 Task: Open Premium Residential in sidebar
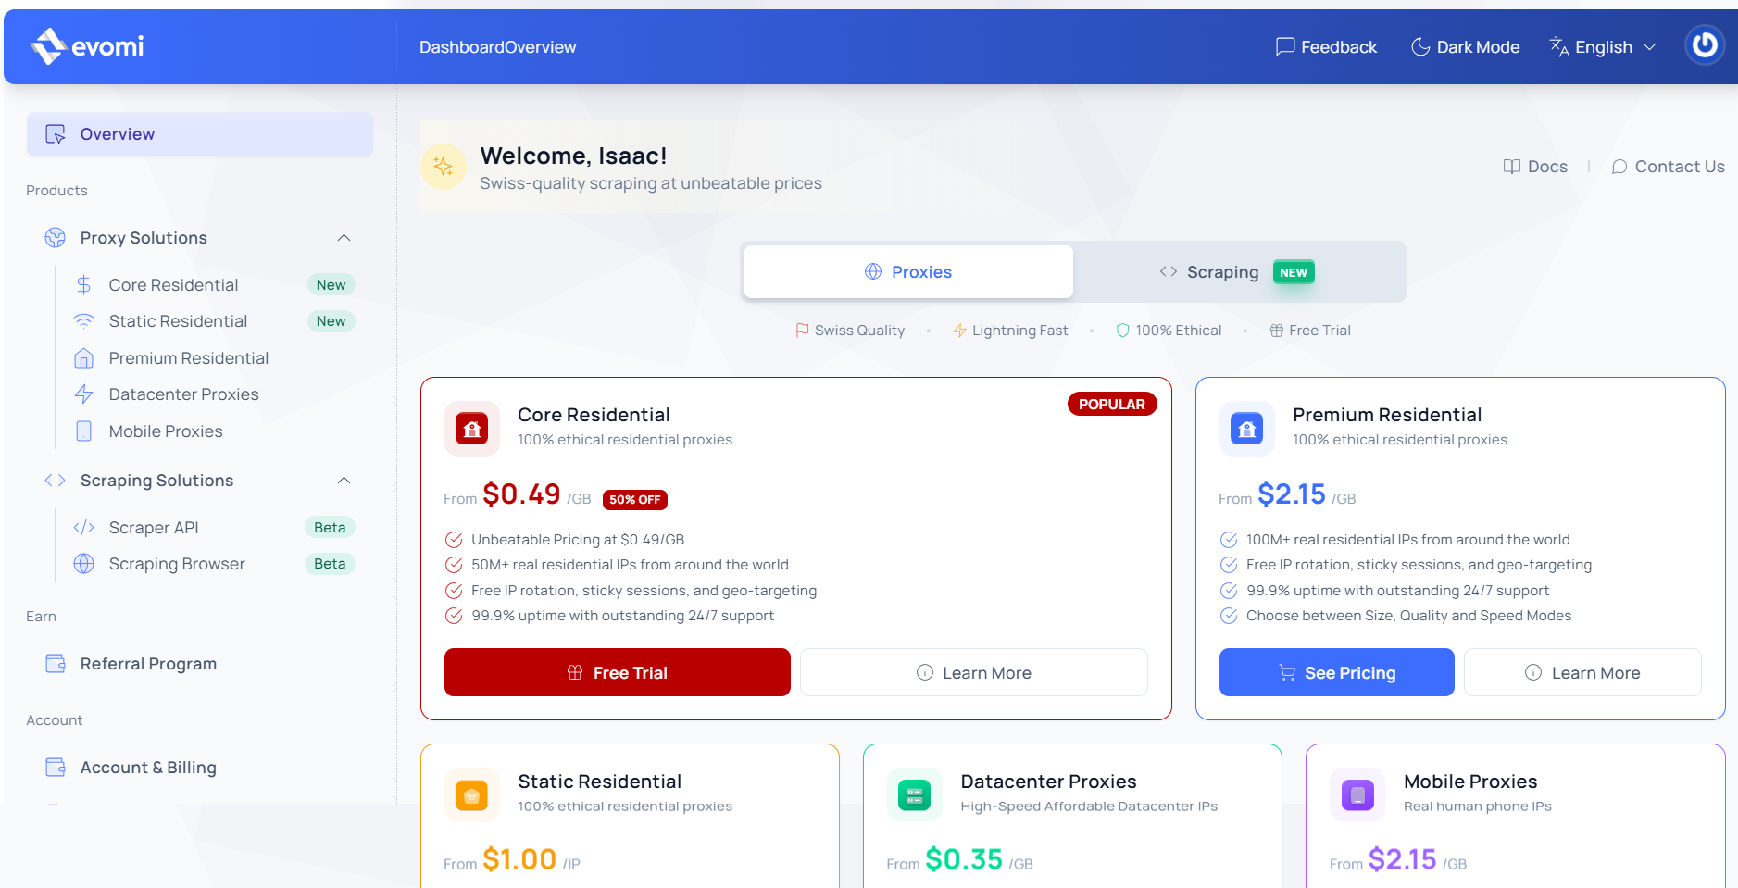click(x=189, y=358)
